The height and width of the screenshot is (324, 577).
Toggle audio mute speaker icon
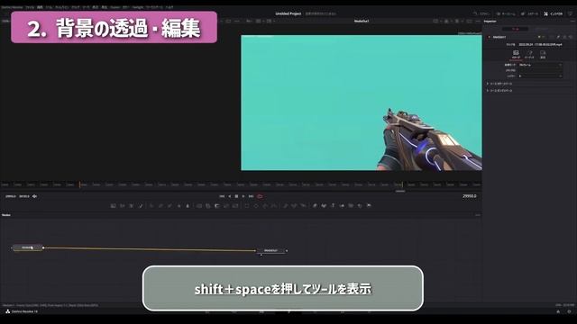34,196
